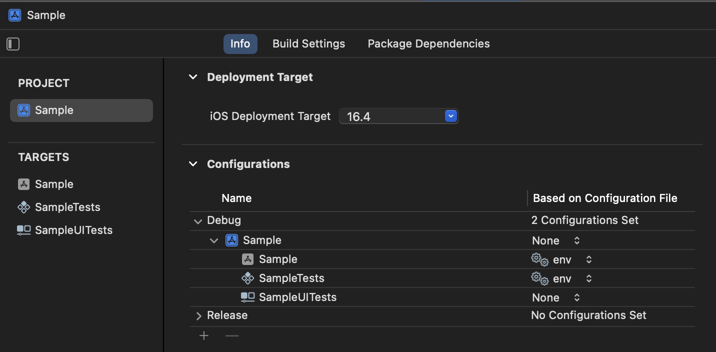Click the Sample app icon in the title bar
The height and width of the screenshot is (352, 716).
coord(14,15)
